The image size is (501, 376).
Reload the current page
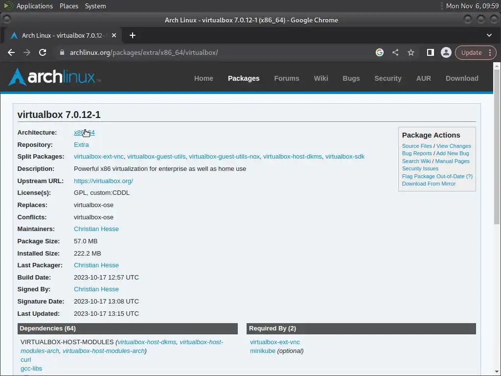[x=43, y=52]
